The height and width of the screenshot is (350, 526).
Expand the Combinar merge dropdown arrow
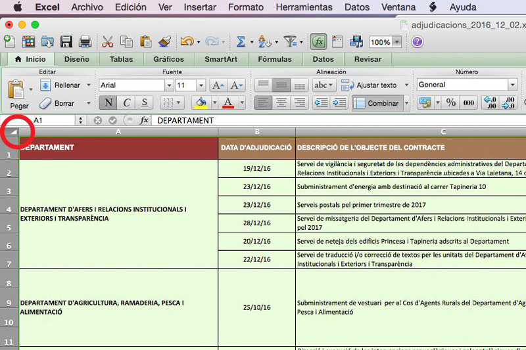(x=406, y=103)
